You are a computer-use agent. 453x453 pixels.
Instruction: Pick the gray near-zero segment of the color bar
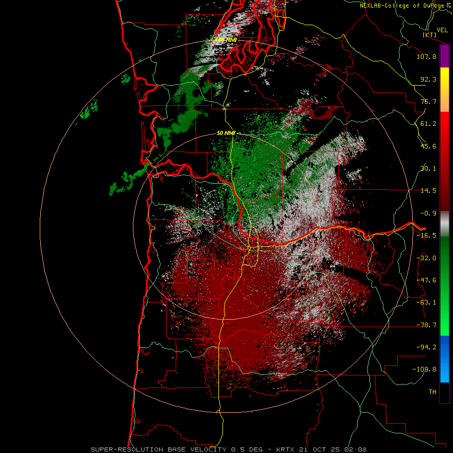click(x=444, y=224)
